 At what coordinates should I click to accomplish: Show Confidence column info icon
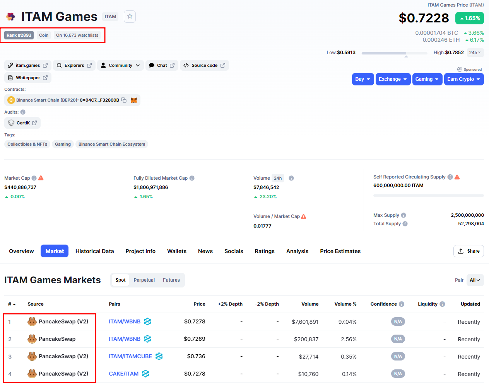402,304
